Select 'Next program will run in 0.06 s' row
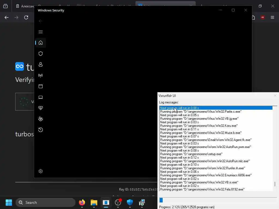Image resolution: width=279 pixels, height=209 pixels. [x=216, y=172]
